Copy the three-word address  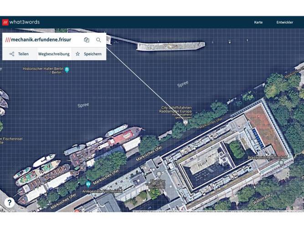coord(87,40)
